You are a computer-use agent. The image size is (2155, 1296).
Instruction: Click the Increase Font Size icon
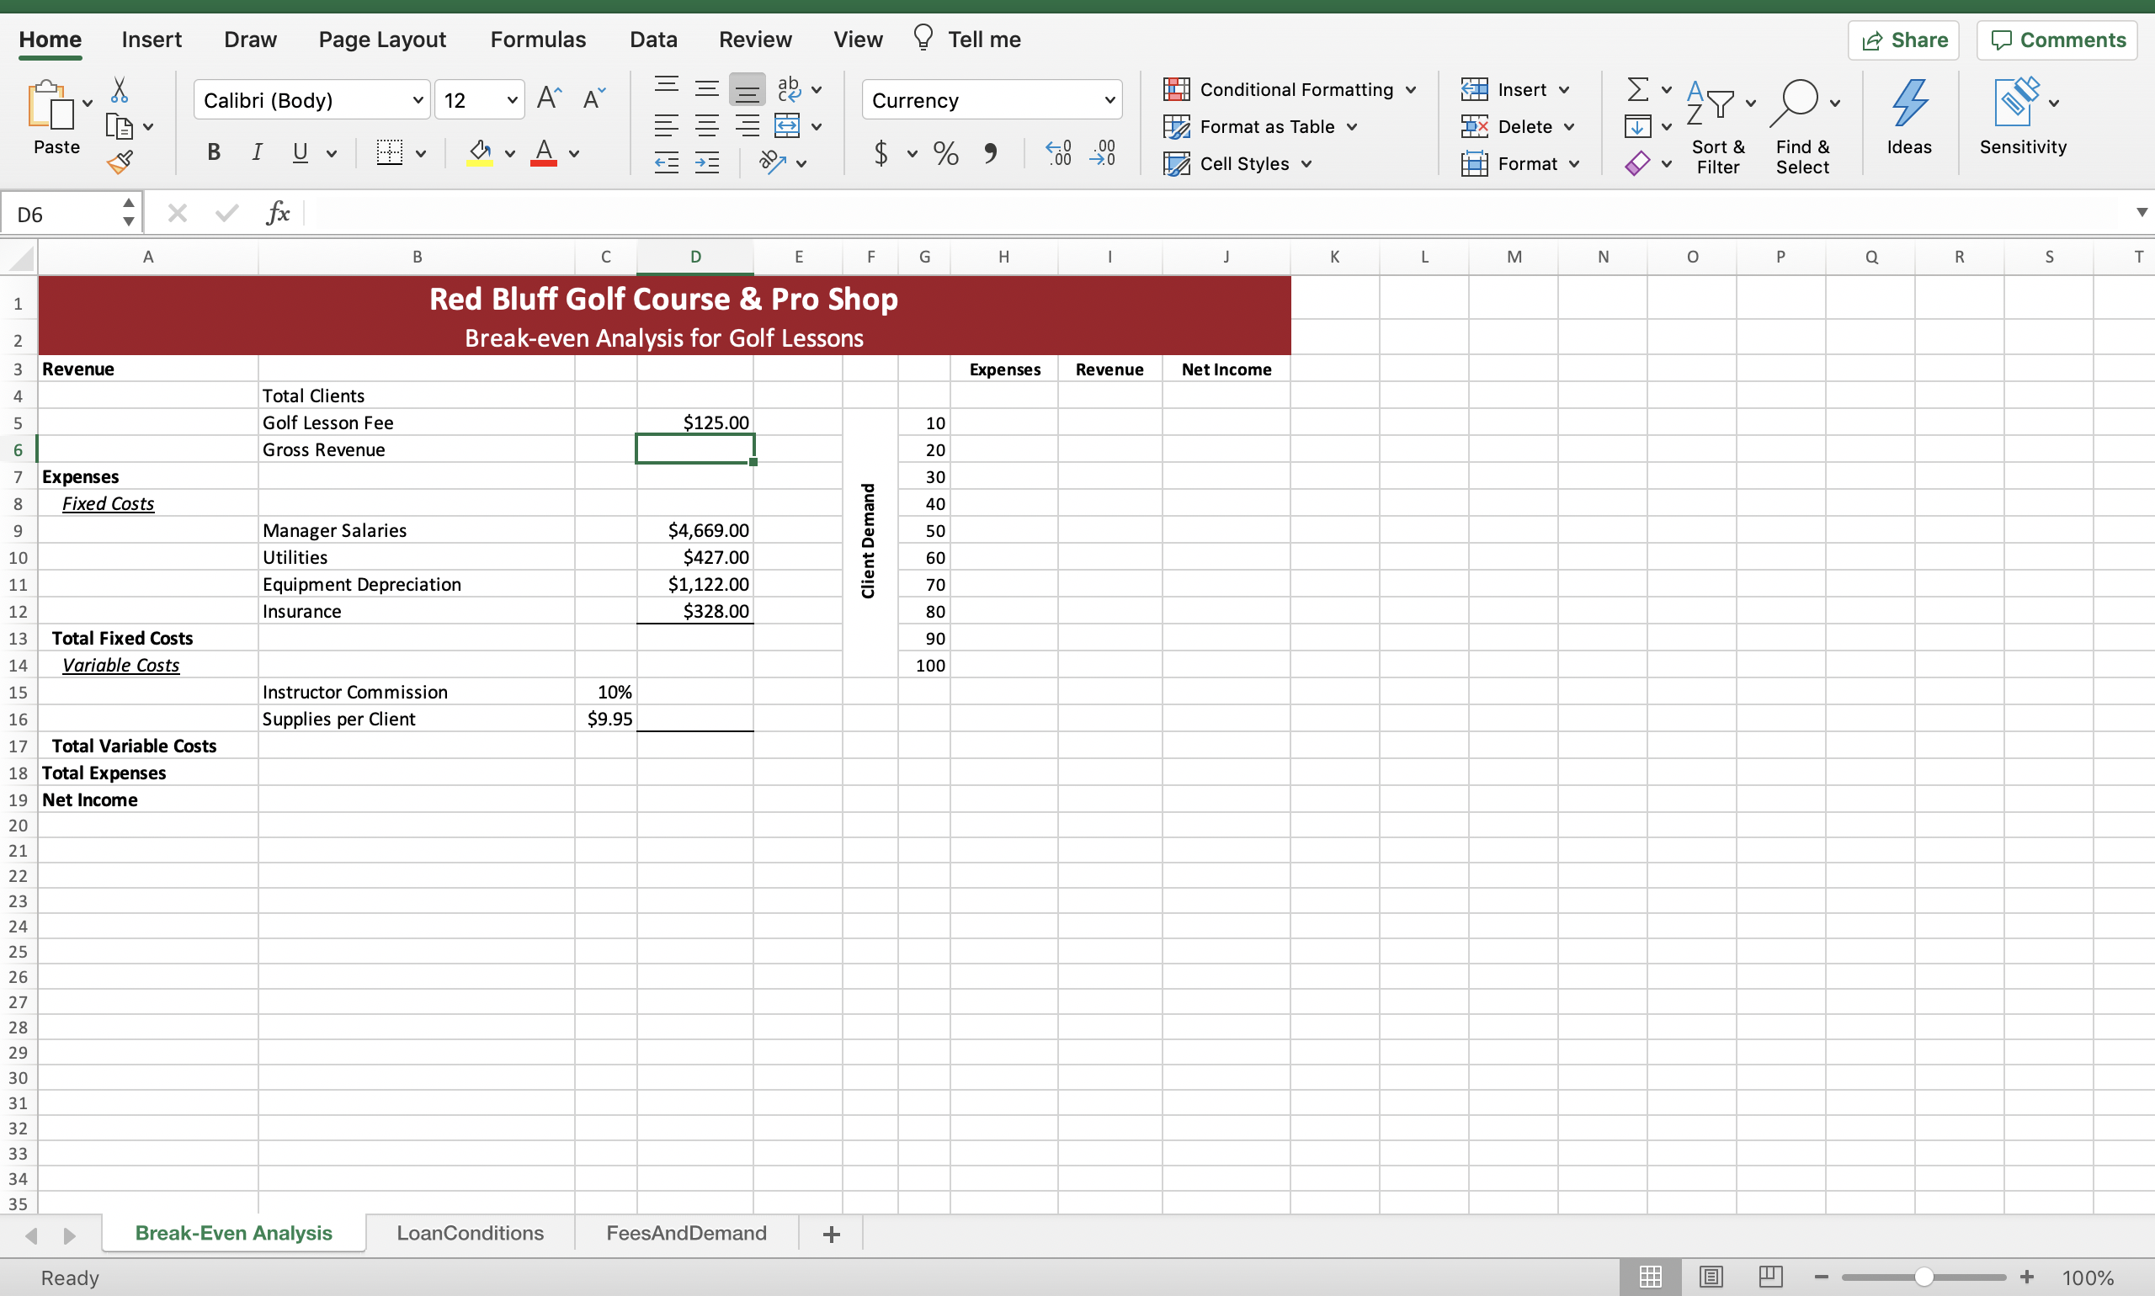pyautogui.click(x=549, y=98)
